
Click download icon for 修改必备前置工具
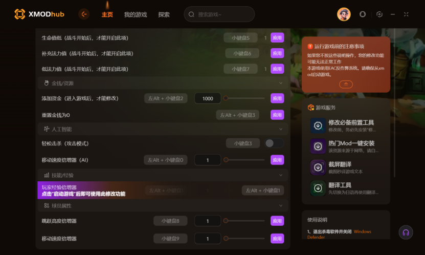(318, 125)
